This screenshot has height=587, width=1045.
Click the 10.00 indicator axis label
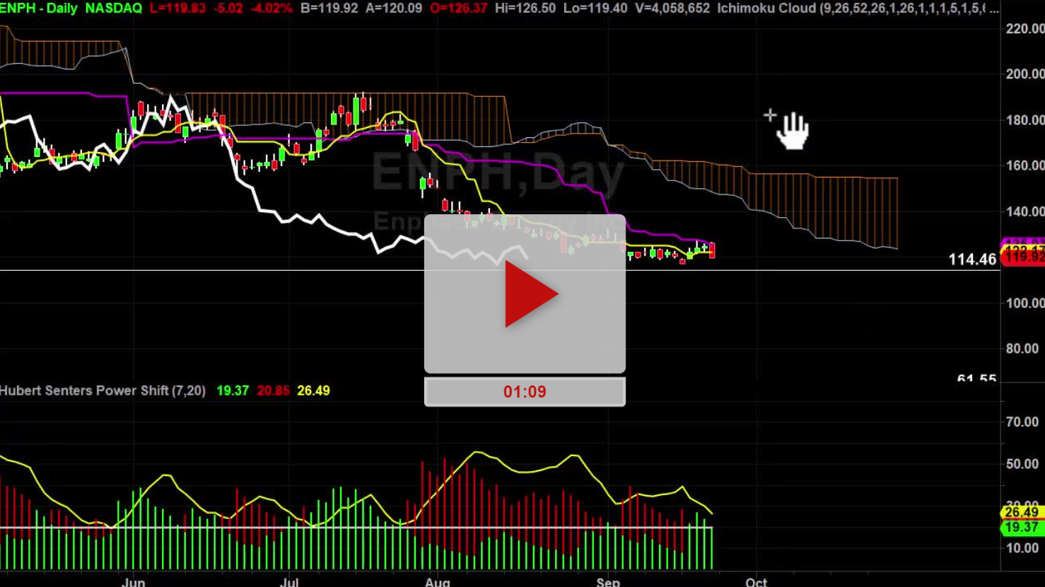point(1022,548)
